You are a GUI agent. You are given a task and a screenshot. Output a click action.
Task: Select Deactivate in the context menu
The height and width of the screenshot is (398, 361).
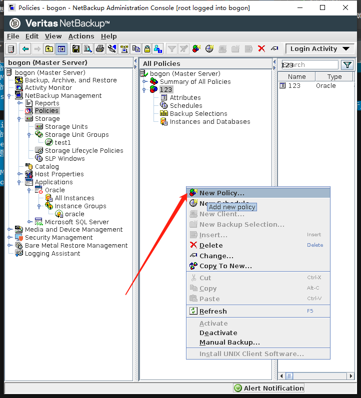pyautogui.click(x=258, y=333)
